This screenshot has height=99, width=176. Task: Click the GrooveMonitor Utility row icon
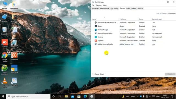coord(96,33)
